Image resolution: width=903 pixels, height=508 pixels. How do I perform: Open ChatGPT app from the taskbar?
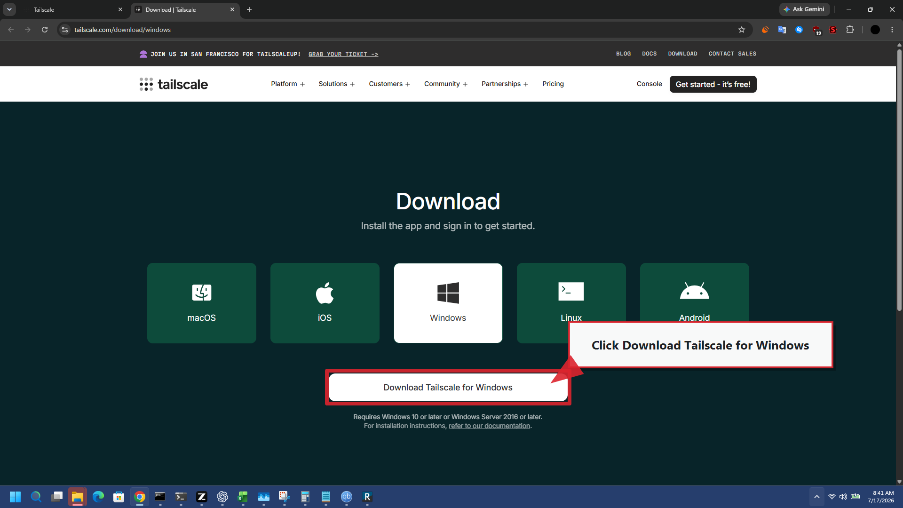222,497
